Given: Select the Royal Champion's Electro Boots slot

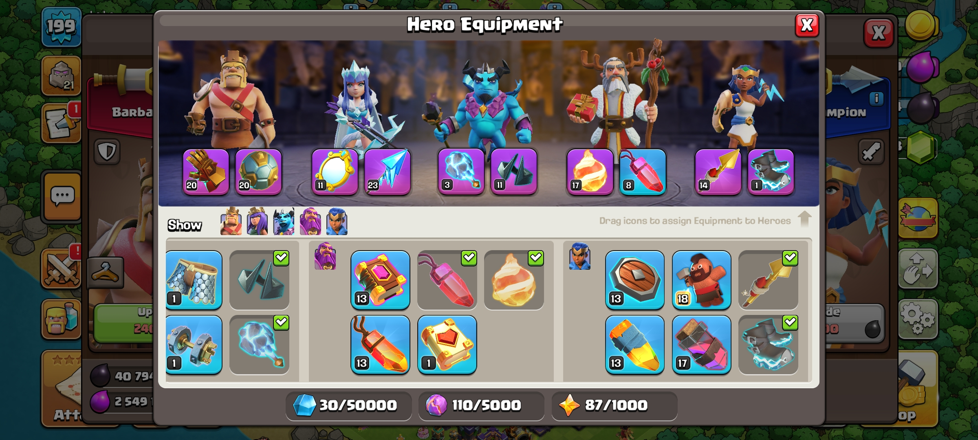Looking at the screenshot, I should 771,172.
